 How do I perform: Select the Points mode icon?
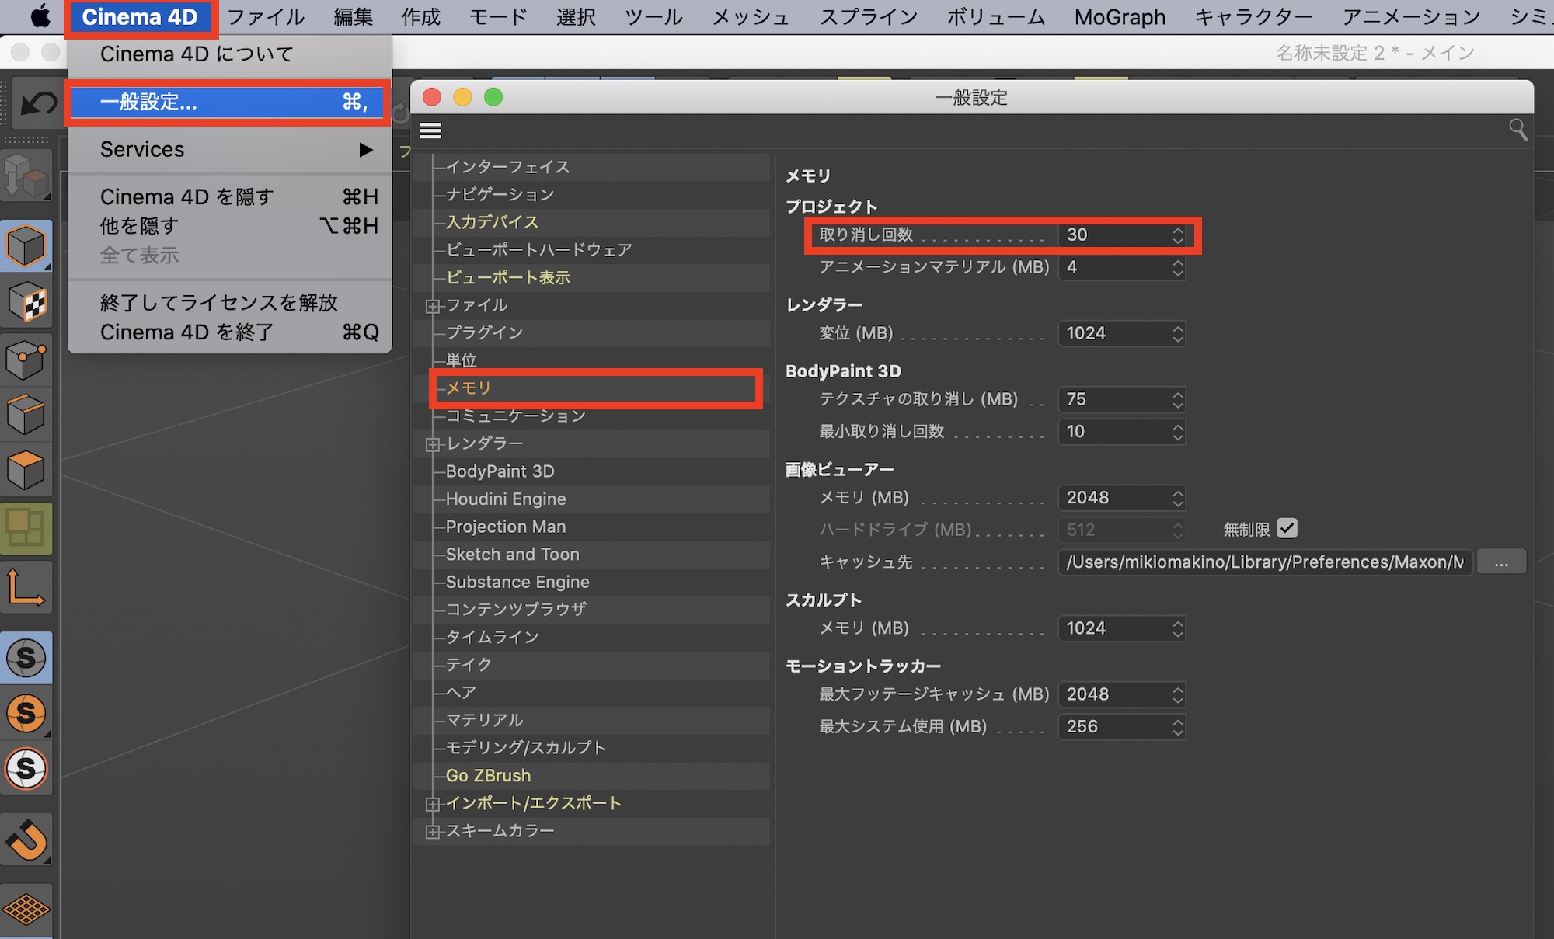26,359
